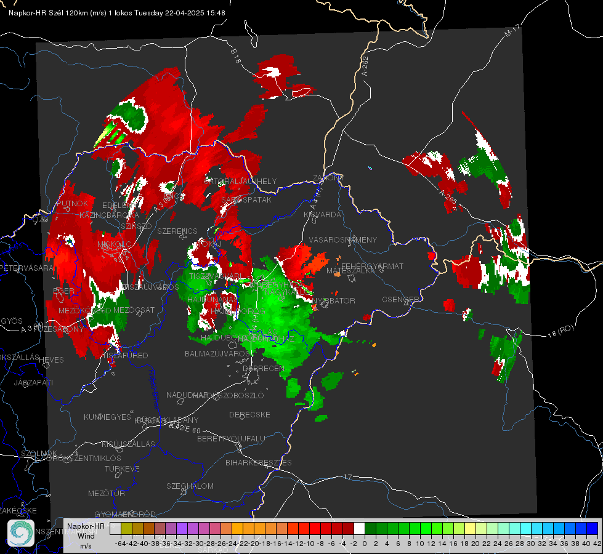This screenshot has width=603, height=554.
Task: Click the FEHÉRGYARMAT label
Action: point(372,266)
